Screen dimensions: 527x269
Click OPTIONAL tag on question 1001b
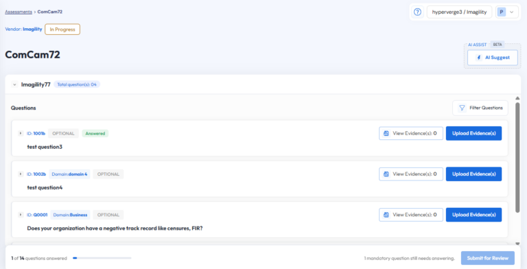click(x=63, y=134)
